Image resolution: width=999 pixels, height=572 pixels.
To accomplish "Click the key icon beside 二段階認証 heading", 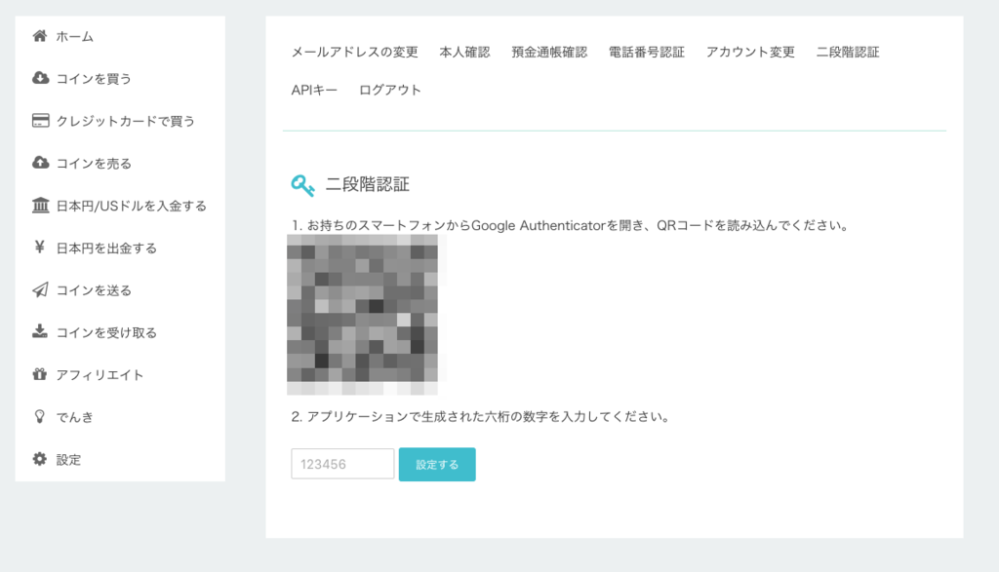I will pos(302,185).
